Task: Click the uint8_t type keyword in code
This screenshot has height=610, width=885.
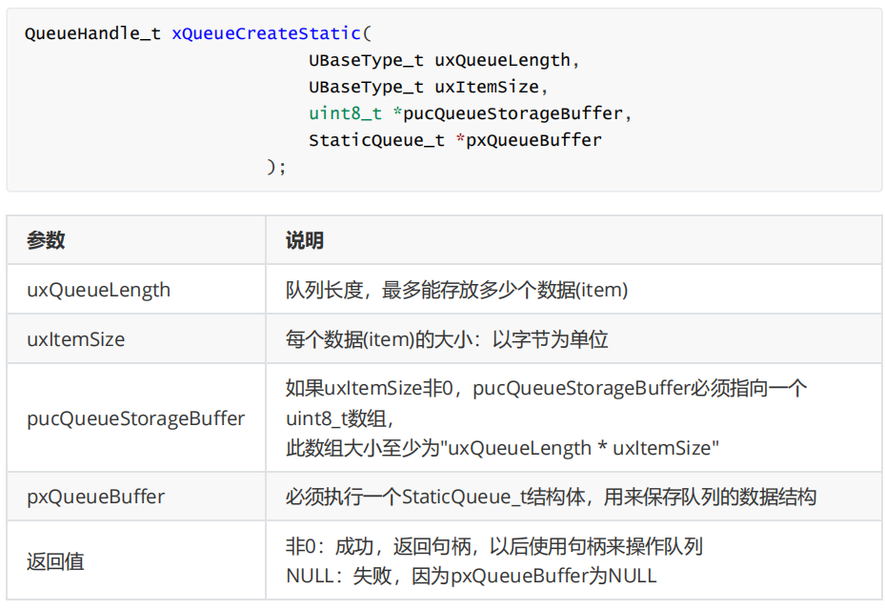Action: tap(345, 113)
